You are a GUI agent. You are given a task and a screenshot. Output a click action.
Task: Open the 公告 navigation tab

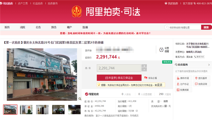(38, 27)
